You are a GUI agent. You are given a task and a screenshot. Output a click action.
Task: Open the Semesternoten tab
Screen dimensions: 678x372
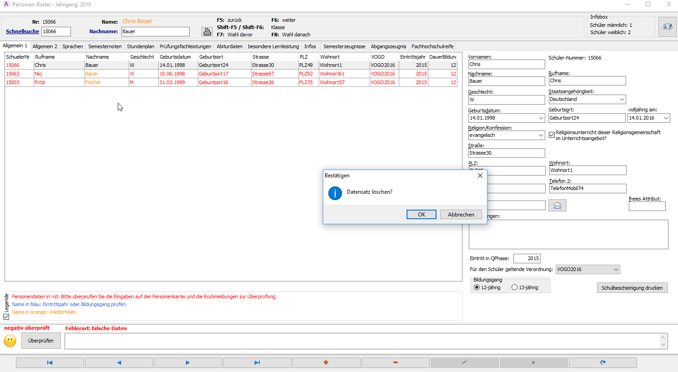tap(105, 46)
